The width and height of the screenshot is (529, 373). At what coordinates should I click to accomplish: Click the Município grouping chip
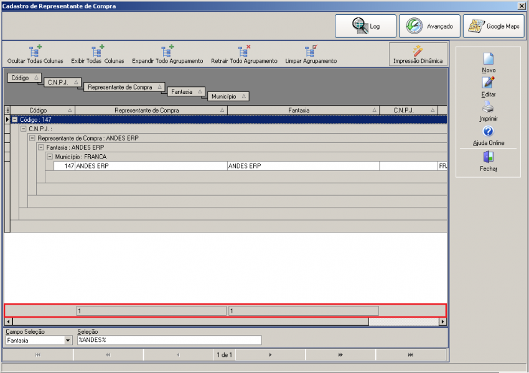228,96
